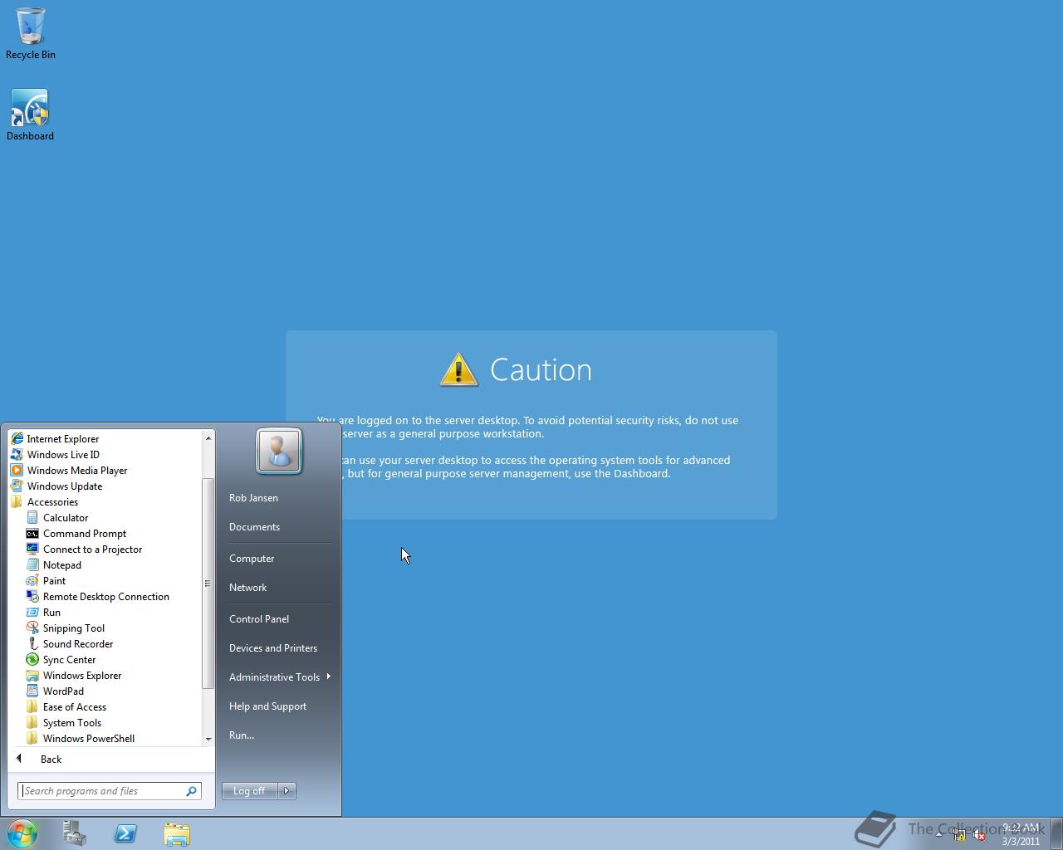Click the network tray icon
The height and width of the screenshot is (850, 1063).
point(959,835)
